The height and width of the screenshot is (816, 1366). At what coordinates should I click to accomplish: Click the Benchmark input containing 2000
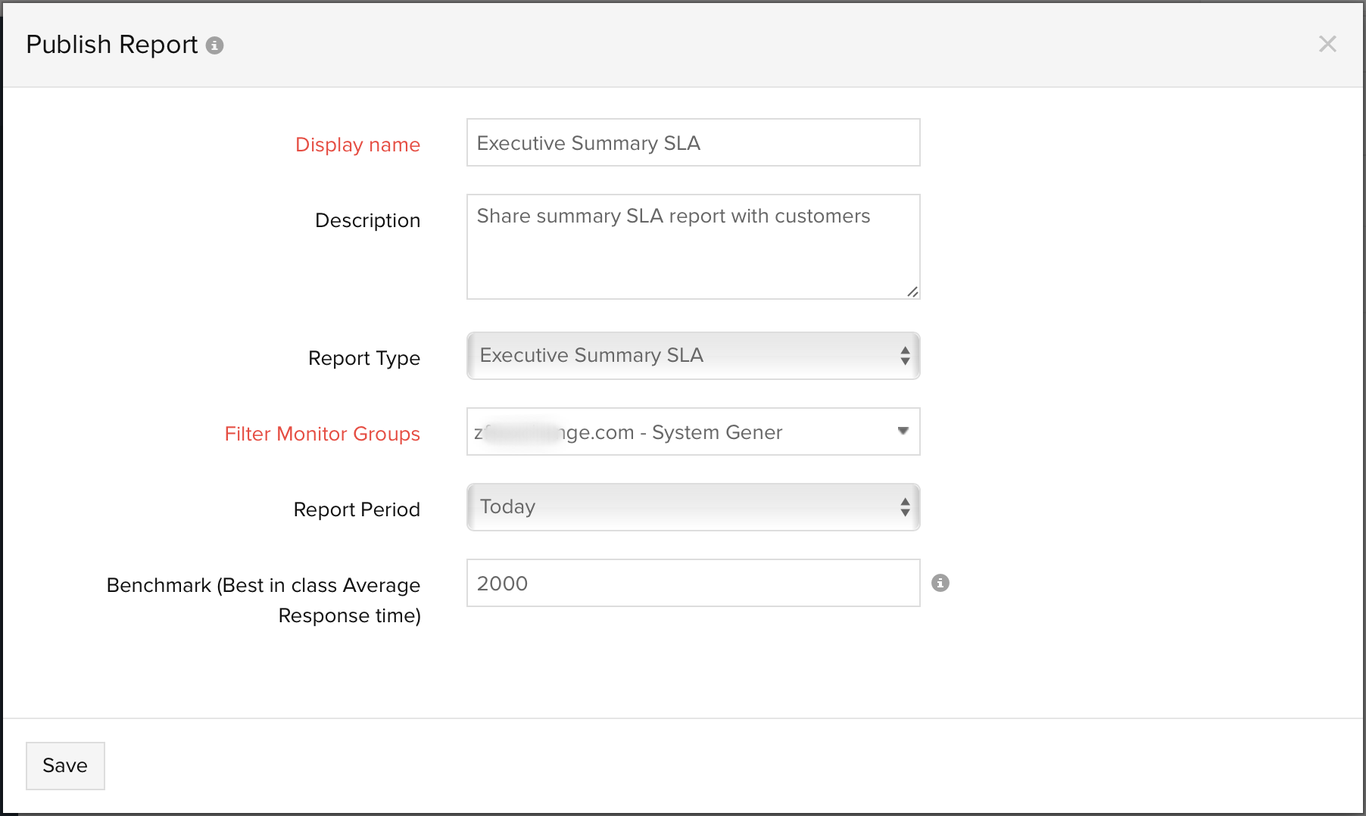[x=693, y=583]
